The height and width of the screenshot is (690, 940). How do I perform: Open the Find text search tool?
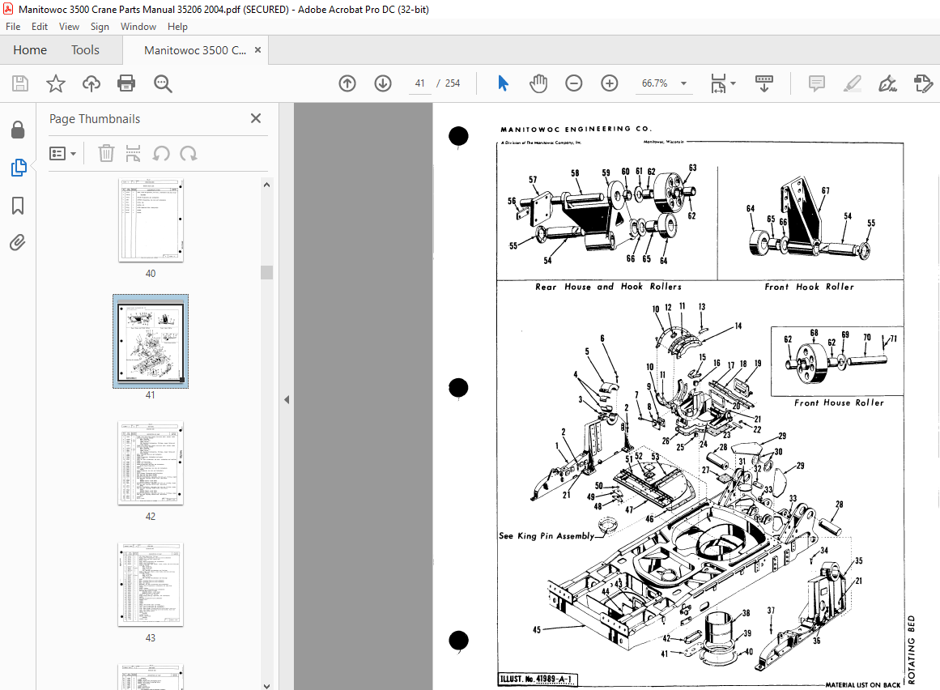click(x=163, y=83)
